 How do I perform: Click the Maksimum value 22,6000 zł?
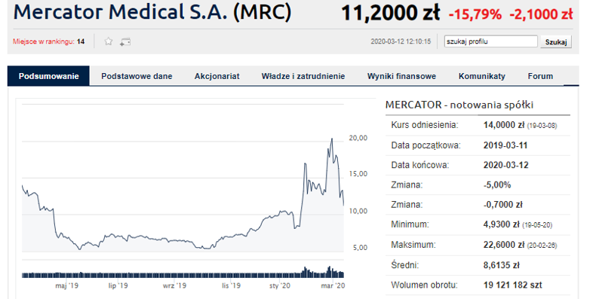point(503,245)
